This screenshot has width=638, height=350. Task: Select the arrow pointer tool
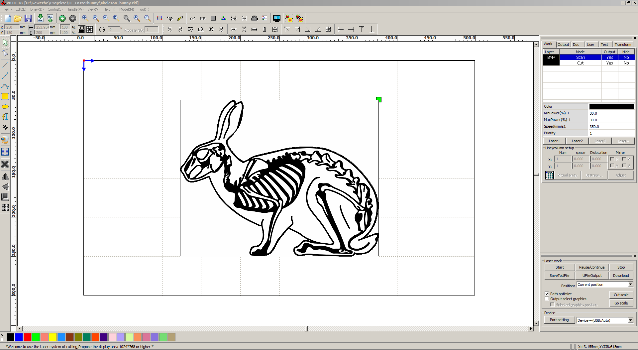click(x=5, y=43)
